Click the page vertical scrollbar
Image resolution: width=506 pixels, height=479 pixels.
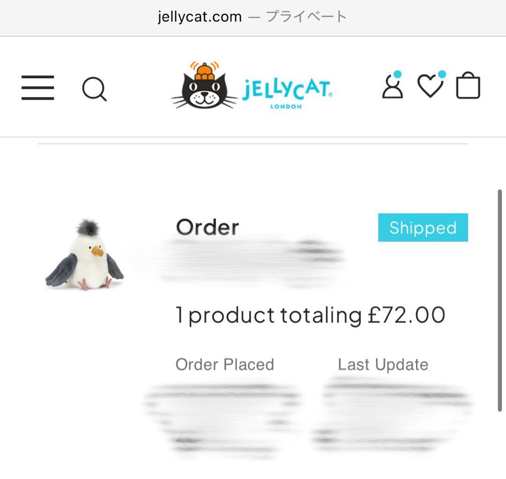[x=499, y=300]
